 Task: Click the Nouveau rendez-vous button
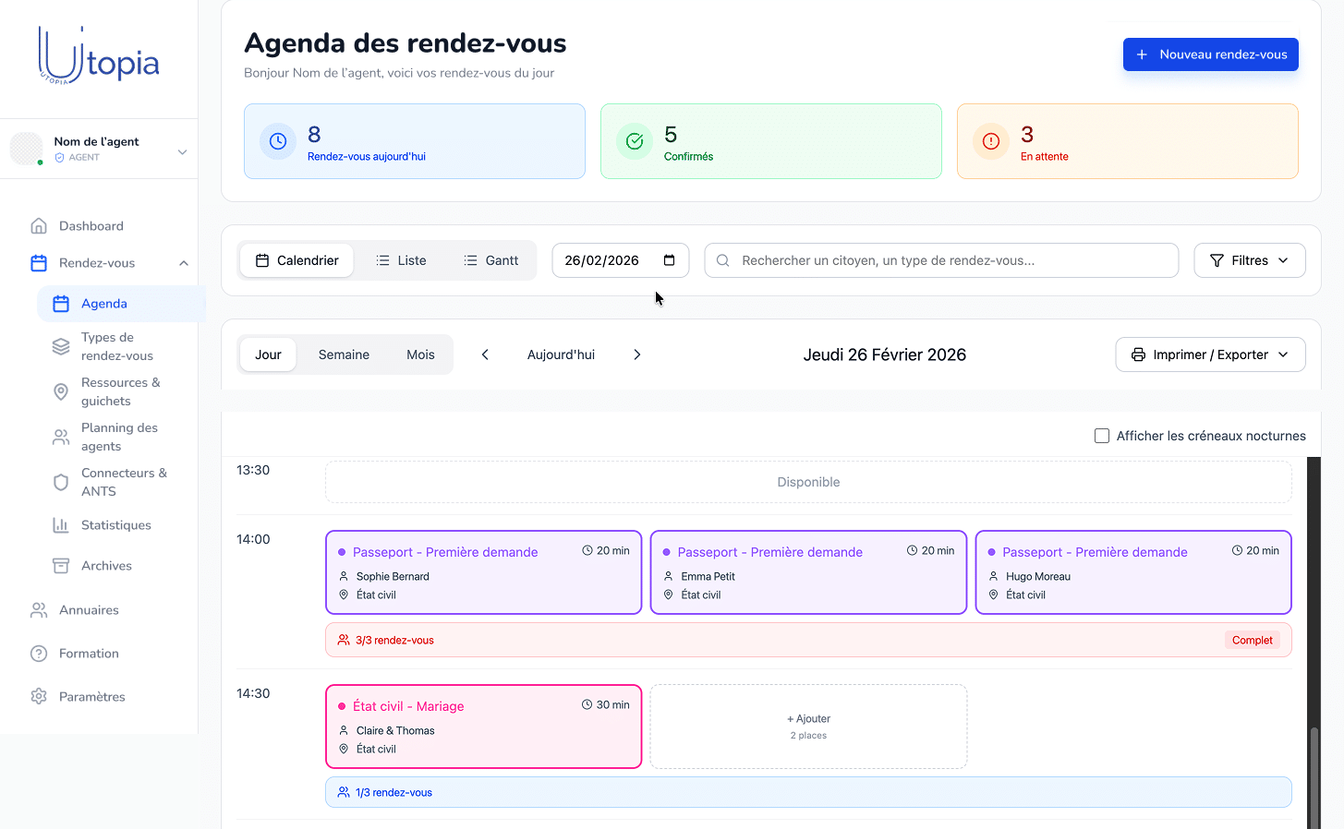point(1210,54)
